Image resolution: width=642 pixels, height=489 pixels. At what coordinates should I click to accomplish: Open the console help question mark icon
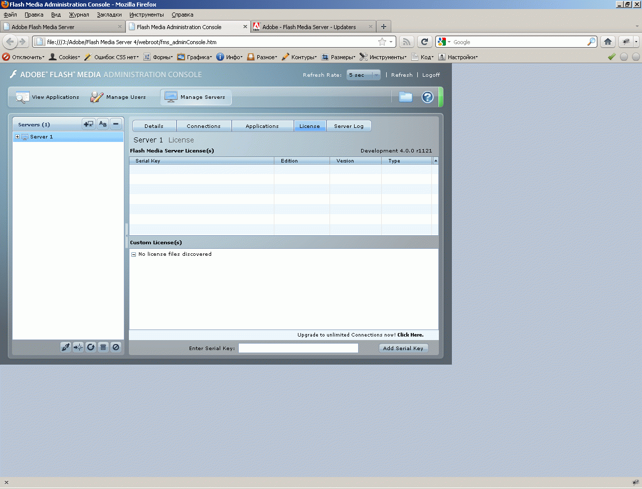[428, 97]
